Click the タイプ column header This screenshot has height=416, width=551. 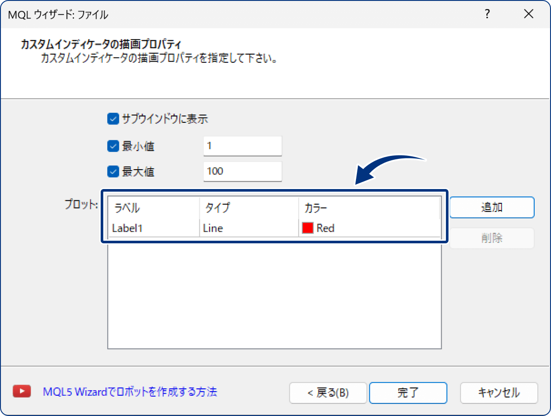tap(249, 208)
